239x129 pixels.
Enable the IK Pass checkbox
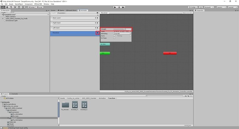point(114,38)
